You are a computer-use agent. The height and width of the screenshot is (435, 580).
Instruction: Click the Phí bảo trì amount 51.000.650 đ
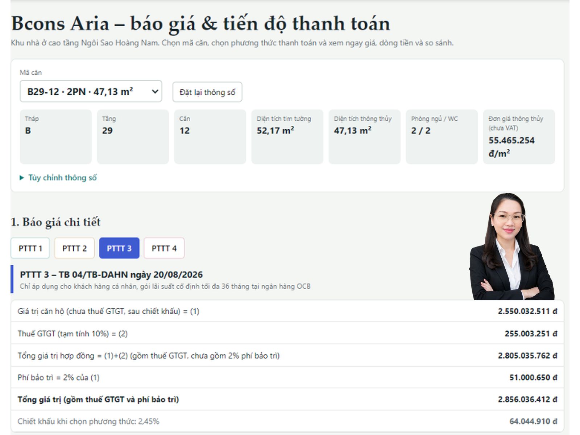(x=533, y=378)
